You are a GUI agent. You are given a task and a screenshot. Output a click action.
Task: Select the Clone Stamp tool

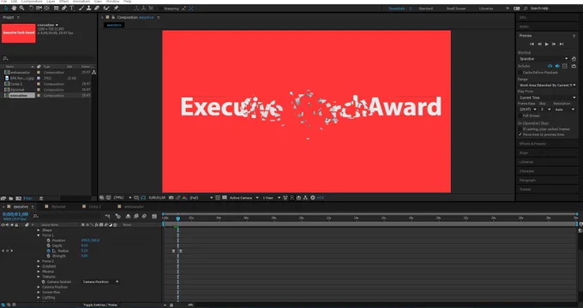(89, 9)
